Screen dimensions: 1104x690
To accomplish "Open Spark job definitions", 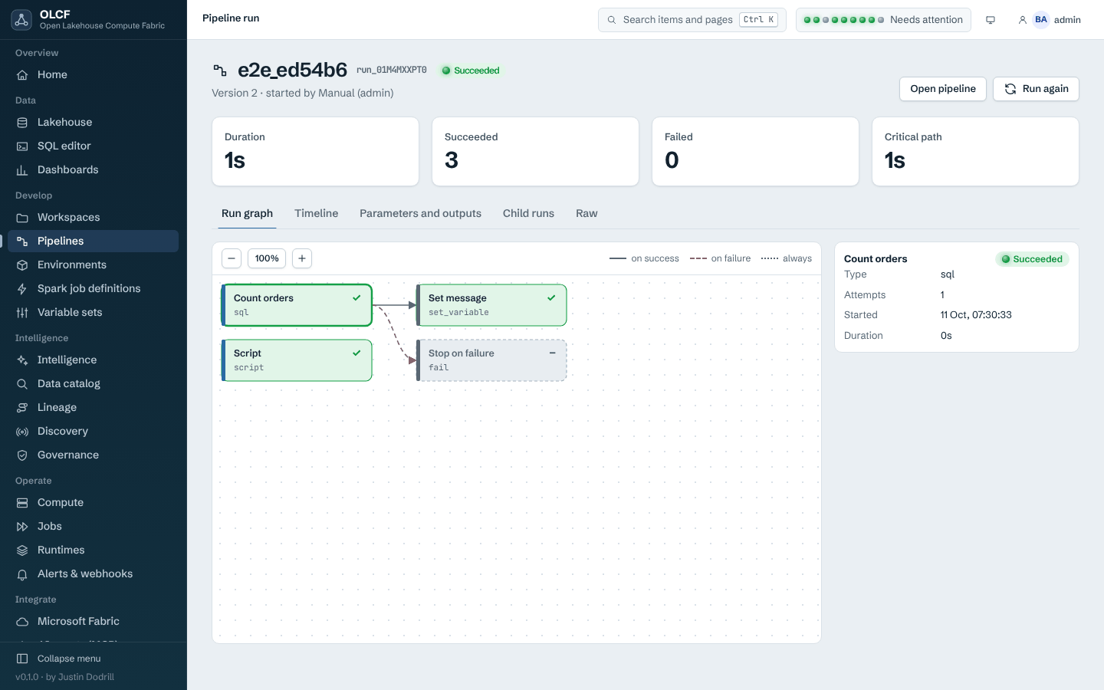I will (93, 288).
